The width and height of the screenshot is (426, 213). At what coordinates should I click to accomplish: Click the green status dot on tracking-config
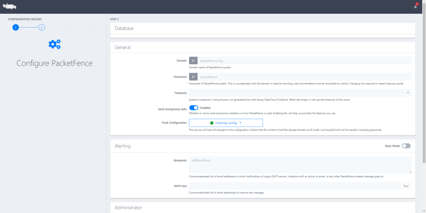212,123
